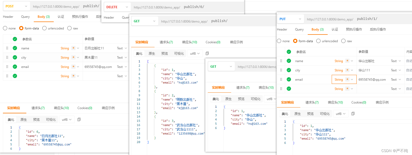Open 响应示例 tab in GET publish/ list window
Image resolution: width=412 pixels, height=155 pixels.
(236, 42)
